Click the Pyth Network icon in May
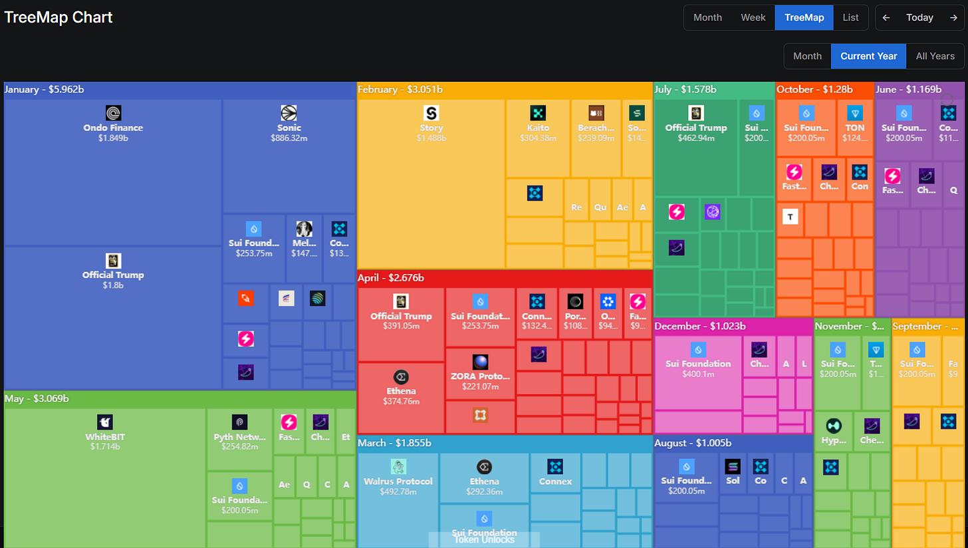The image size is (968, 548). (x=240, y=422)
